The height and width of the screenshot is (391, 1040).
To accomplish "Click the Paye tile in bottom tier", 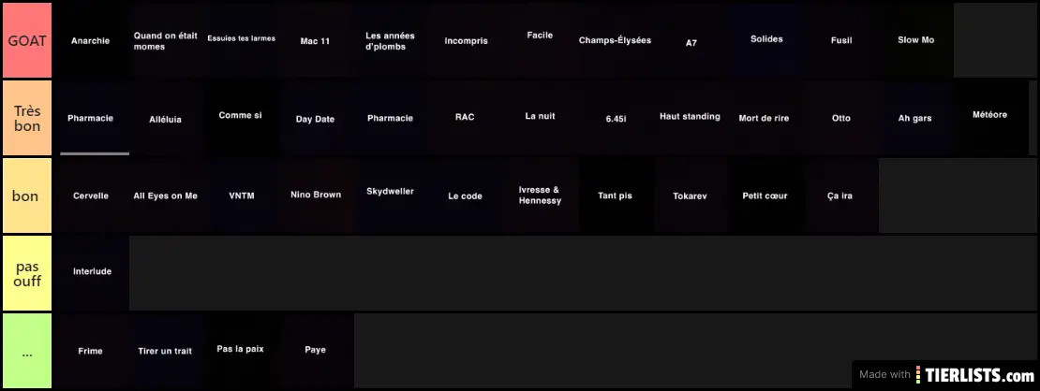I will (316, 350).
